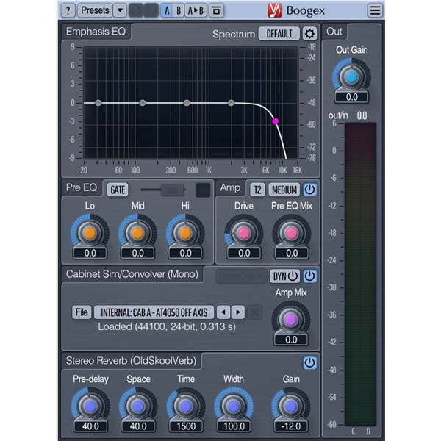Load previous impulse with left arrow

pos(223,312)
